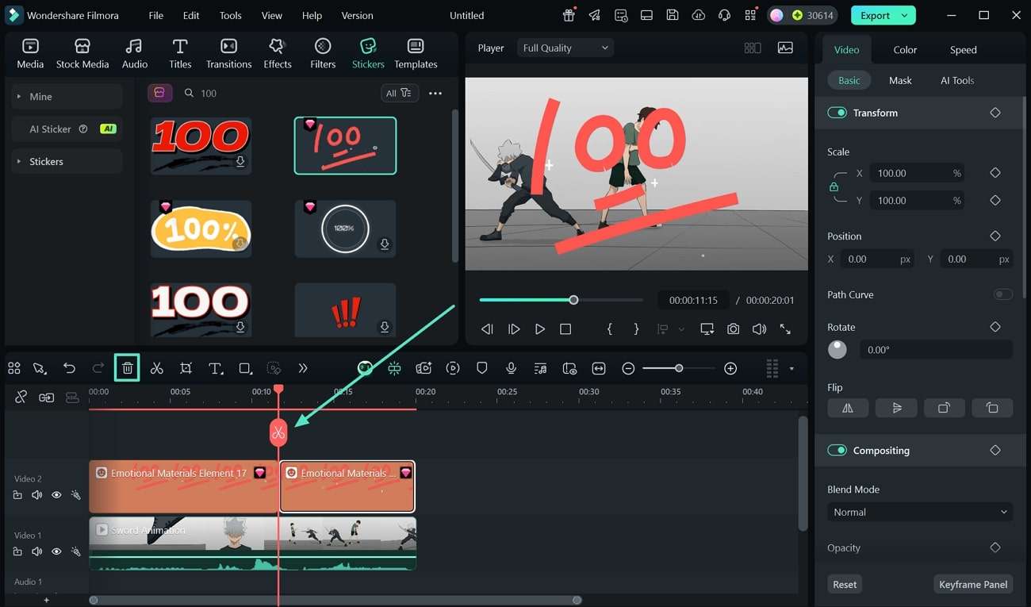
Task: Switch to the Speed tab
Action: (963, 49)
